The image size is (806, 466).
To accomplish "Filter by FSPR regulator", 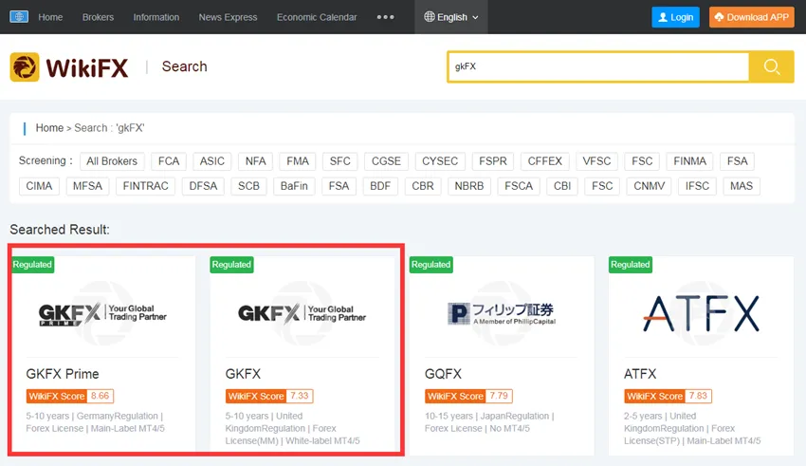I will (x=493, y=161).
